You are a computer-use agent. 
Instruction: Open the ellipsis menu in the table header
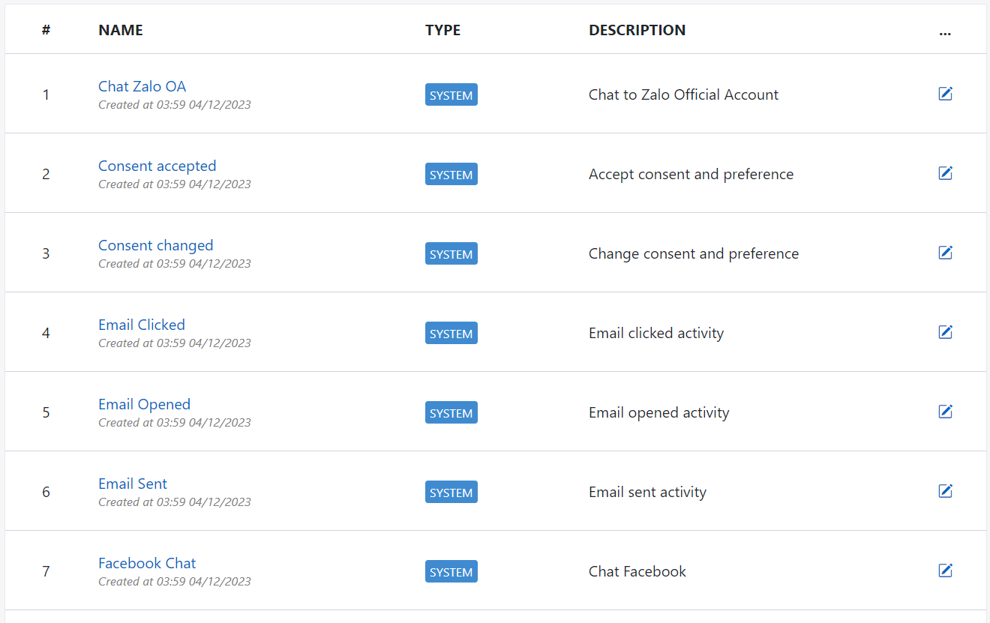coord(945,33)
